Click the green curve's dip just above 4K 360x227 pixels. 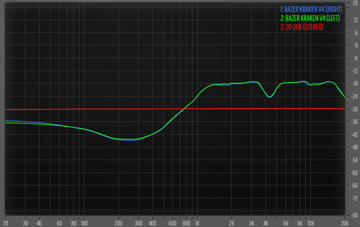pyautogui.click(x=270, y=97)
